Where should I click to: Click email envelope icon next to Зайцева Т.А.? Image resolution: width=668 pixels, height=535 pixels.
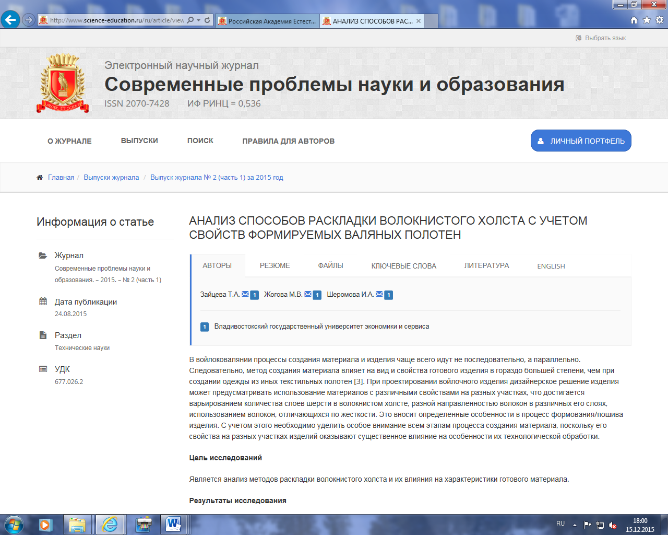point(245,294)
